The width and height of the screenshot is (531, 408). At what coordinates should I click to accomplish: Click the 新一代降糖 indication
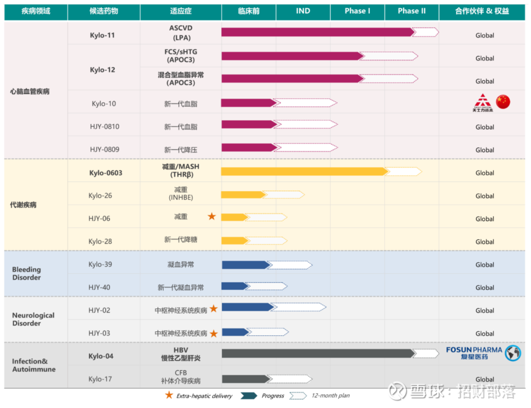181,240
